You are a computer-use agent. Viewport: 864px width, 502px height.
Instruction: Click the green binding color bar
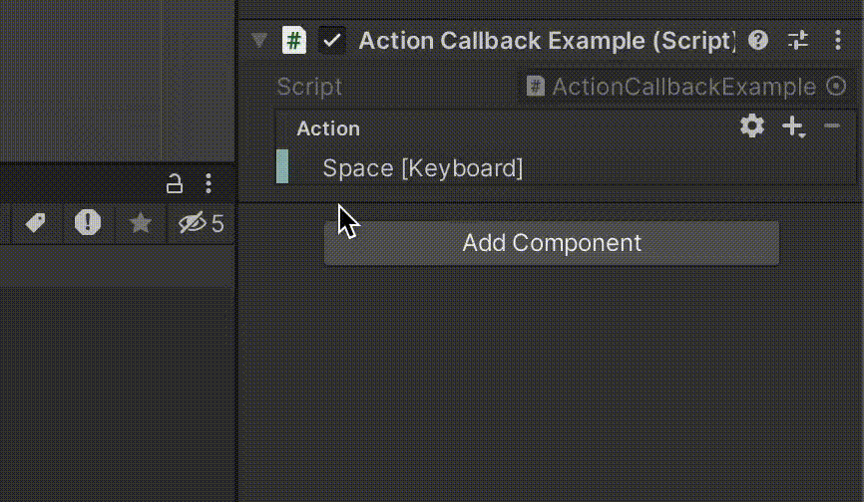[282, 166]
